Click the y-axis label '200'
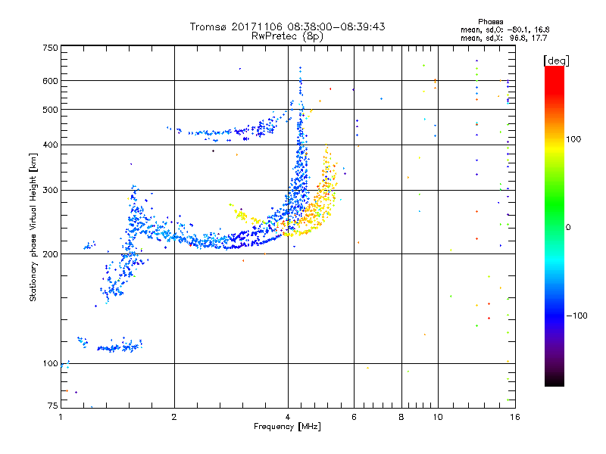Viewport: 606px width, 454px height. click(50, 254)
